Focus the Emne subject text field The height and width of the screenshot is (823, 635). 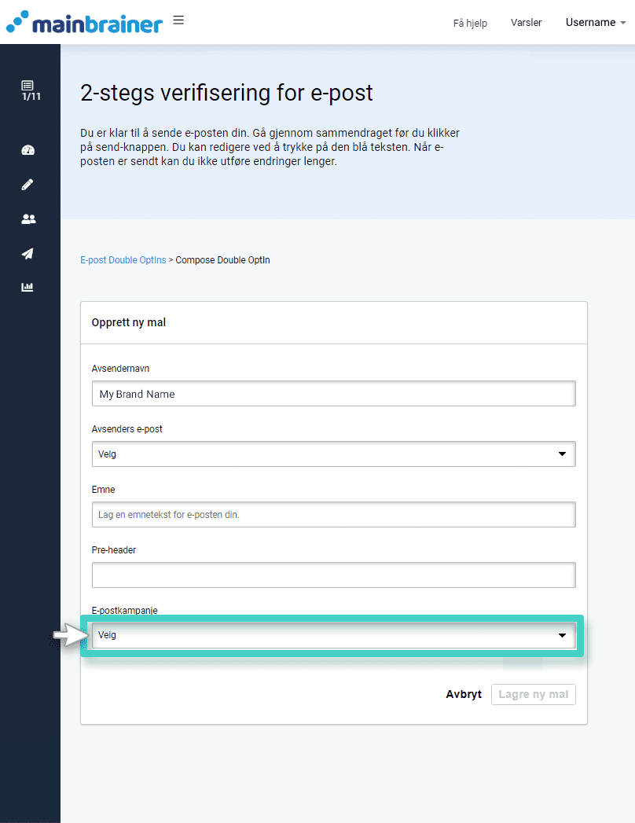tap(333, 515)
